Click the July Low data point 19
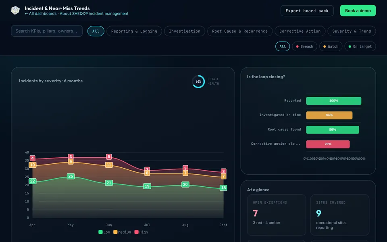The width and height of the screenshot is (387, 242). pos(147,186)
